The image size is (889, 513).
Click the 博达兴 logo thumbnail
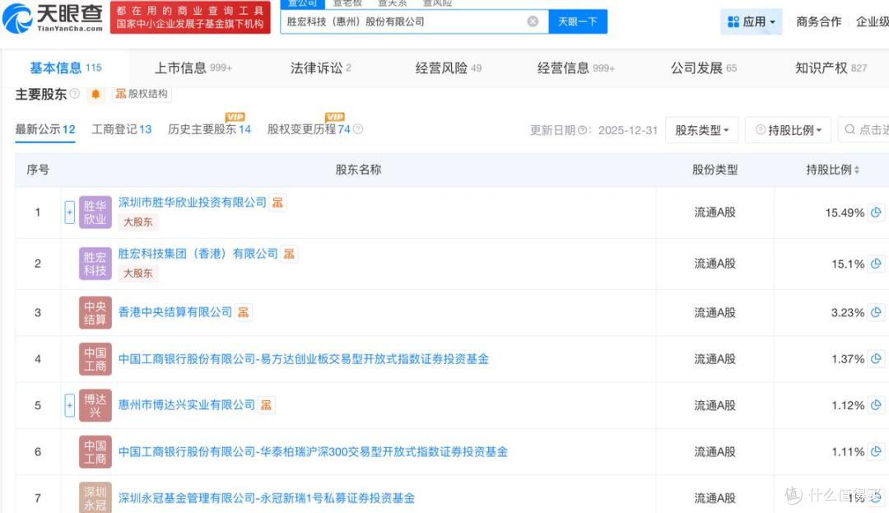click(95, 405)
